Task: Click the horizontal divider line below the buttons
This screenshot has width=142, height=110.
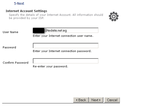Action: [x=61, y=103]
